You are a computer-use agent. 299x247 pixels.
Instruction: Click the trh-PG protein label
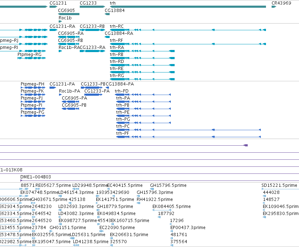[123, 119]
